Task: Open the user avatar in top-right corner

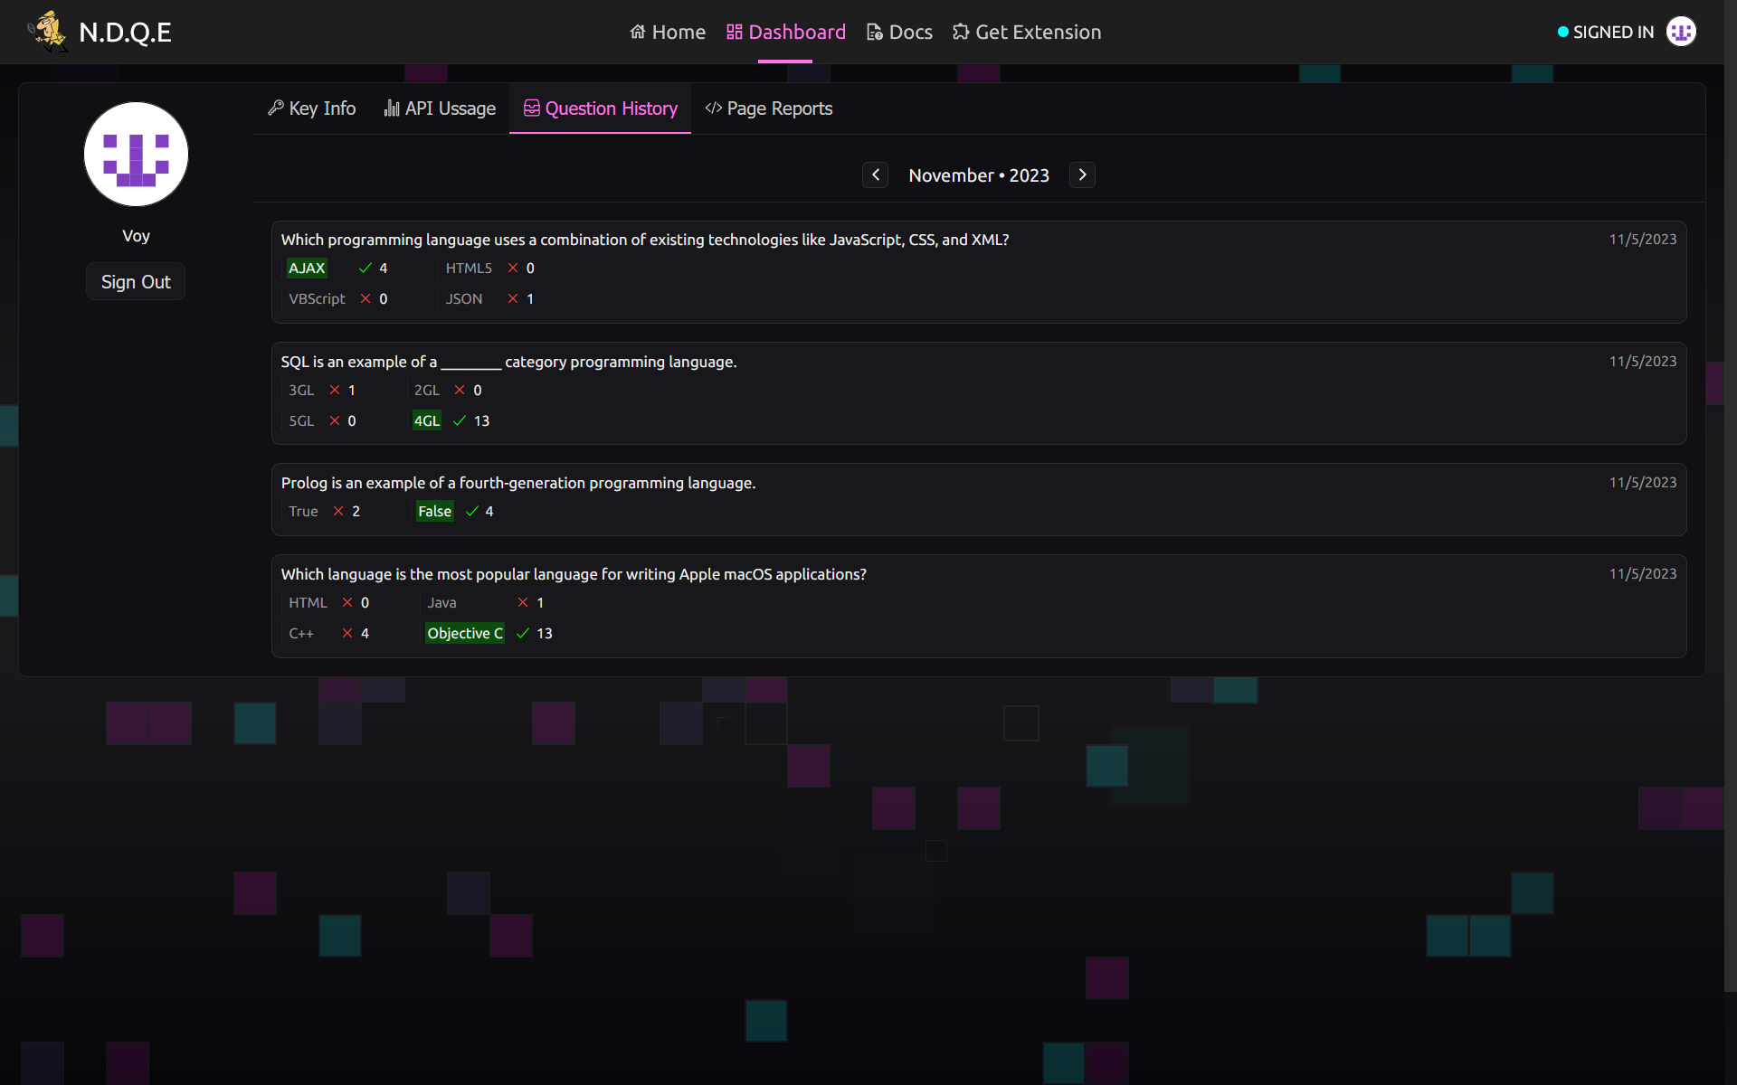Action: (1681, 32)
